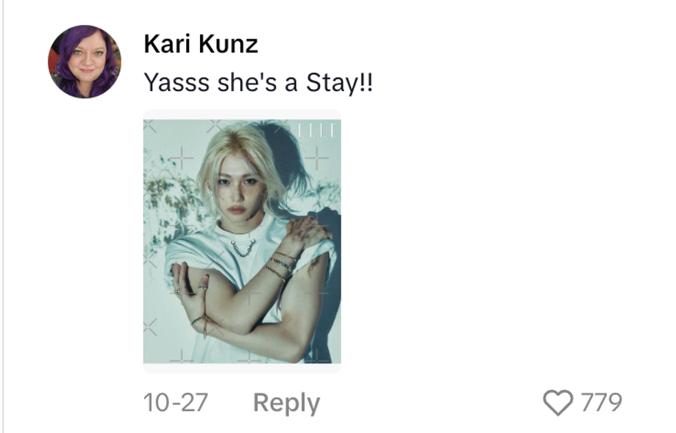Open the attached magazine photo in the comment
This screenshot has width=676, height=433.
pyautogui.click(x=241, y=242)
